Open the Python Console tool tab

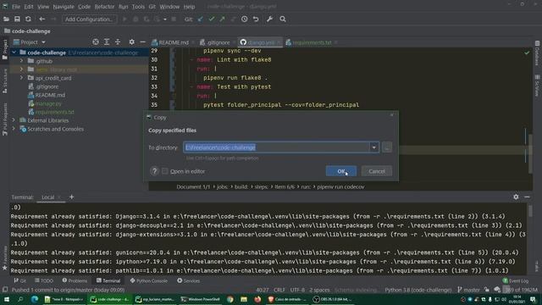[x=149, y=280]
